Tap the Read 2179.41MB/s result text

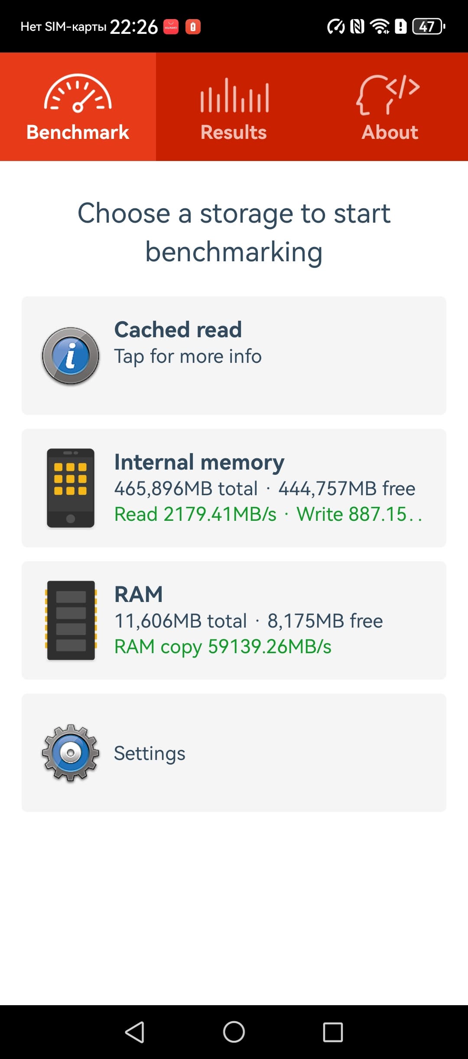pyautogui.click(x=195, y=514)
